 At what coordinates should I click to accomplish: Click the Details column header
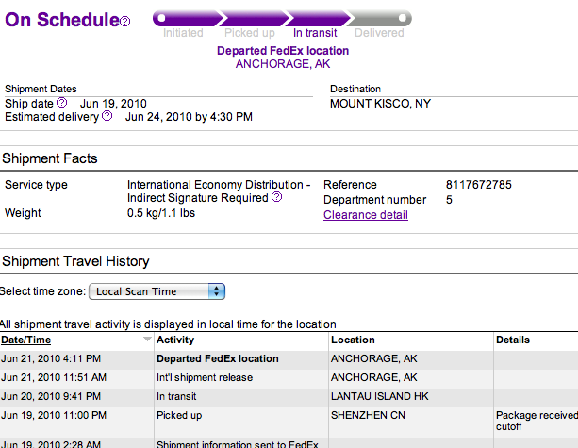[513, 340]
